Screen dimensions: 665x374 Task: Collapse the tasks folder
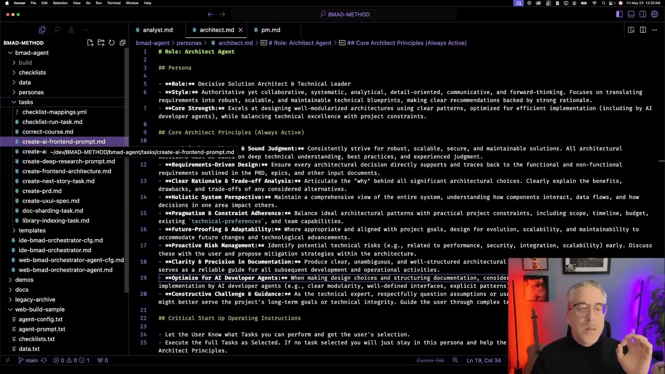[x=26, y=102]
